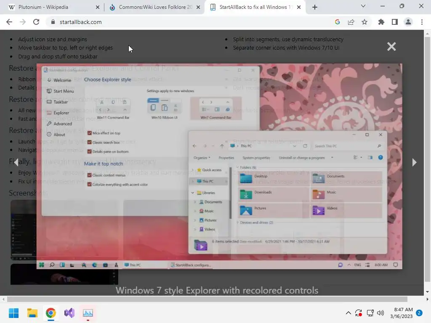This screenshot has width=431, height=323.
Task: Click the Google icon in the address bar
Action: pyautogui.click(x=338, y=22)
